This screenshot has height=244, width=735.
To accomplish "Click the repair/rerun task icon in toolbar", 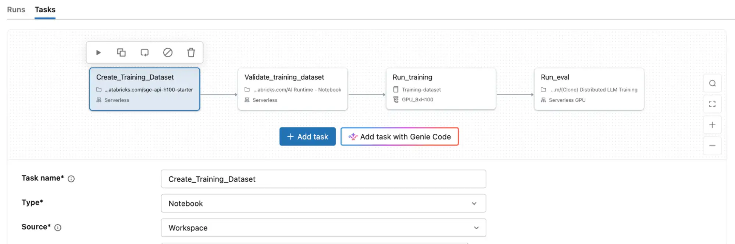I will pyautogui.click(x=144, y=53).
